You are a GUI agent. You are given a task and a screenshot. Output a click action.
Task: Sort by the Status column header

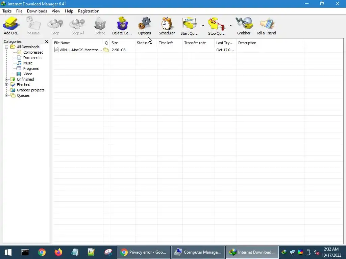point(146,43)
